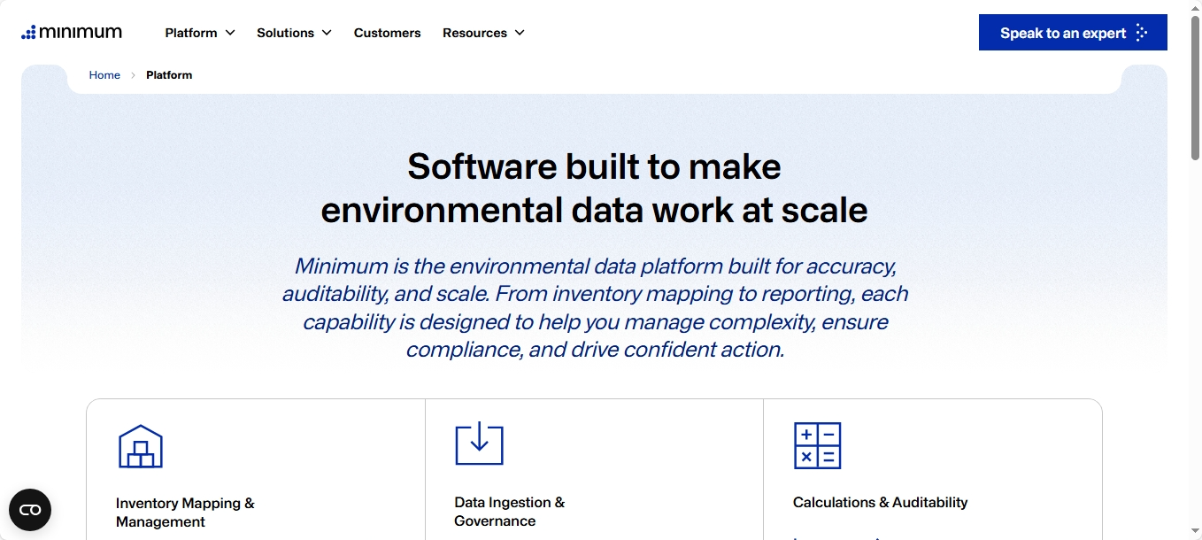Click the scrollbar up arrow
The image size is (1202, 540).
[x=1195, y=7]
